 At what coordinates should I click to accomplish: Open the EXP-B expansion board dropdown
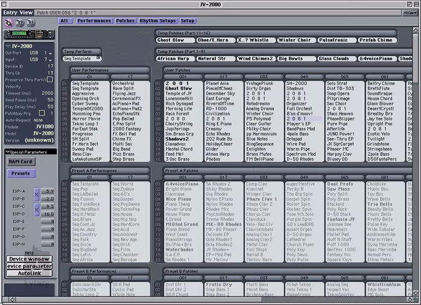48,198
